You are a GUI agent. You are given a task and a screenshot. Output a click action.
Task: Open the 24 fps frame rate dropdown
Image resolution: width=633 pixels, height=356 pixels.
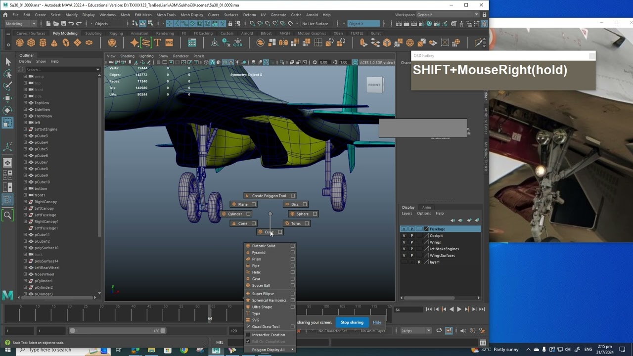[415, 331]
